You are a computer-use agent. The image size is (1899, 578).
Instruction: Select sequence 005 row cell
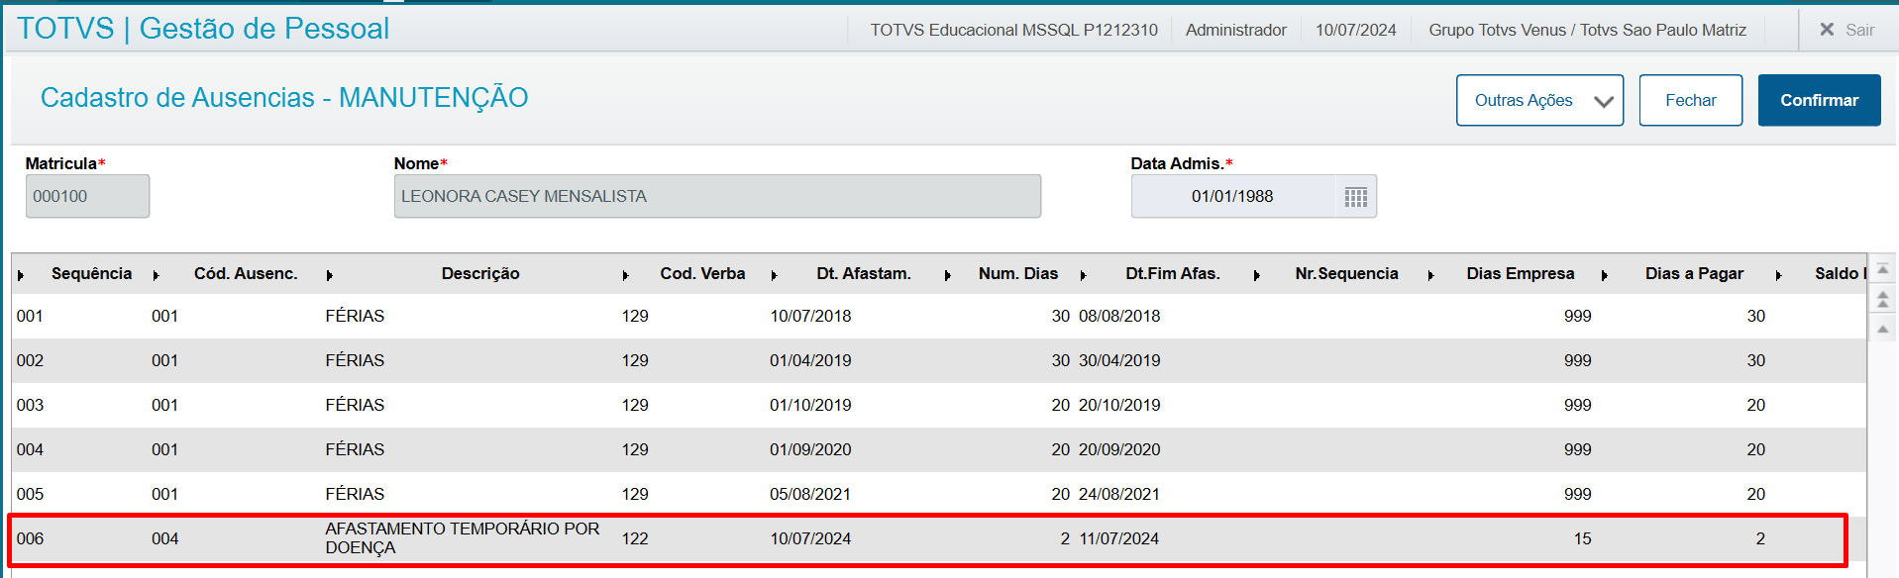click(31, 494)
